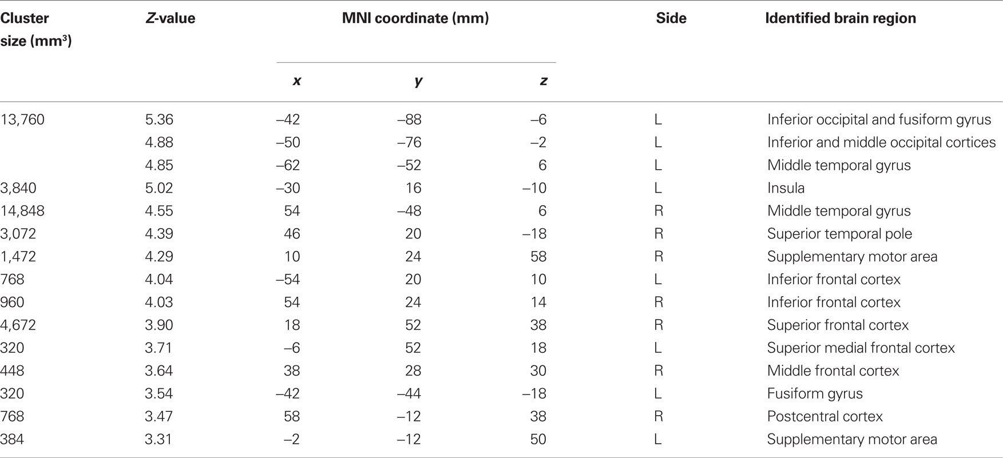Click the Fusiform gyrus entry
Viewport: 1003px width, 458px height.
(x=815, y=394)
